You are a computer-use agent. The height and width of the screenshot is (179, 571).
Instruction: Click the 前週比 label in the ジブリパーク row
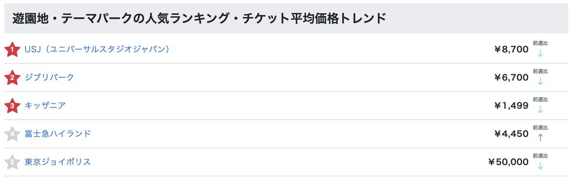pyautogui.click(x=540, y=71)
